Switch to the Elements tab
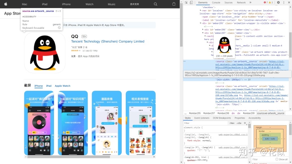 tap(203, 2)
